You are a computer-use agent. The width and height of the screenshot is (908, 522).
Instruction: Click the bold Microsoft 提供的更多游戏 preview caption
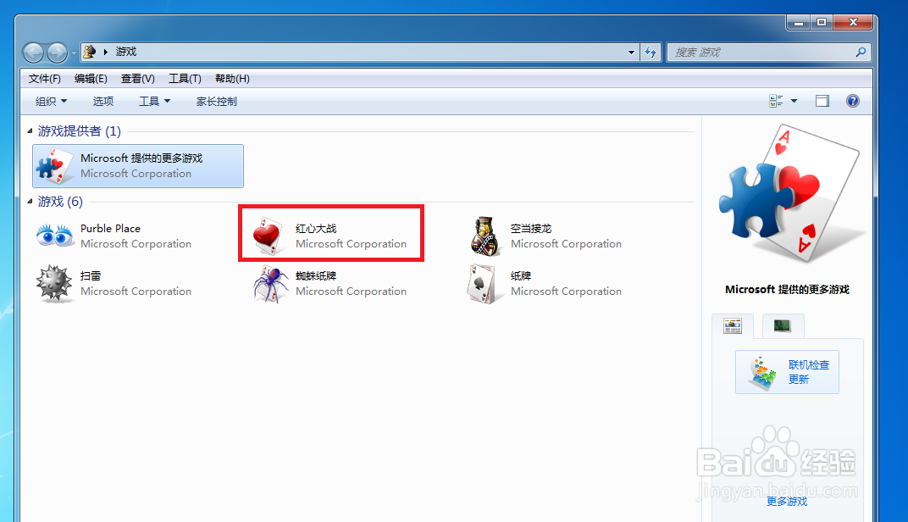[x=787, y=290]
